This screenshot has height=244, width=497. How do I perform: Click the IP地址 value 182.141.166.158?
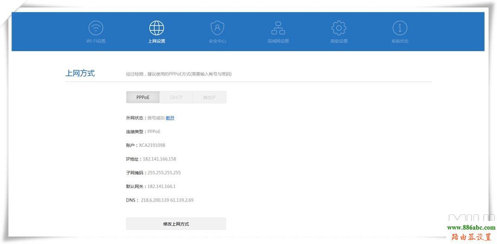coord(159,159)
